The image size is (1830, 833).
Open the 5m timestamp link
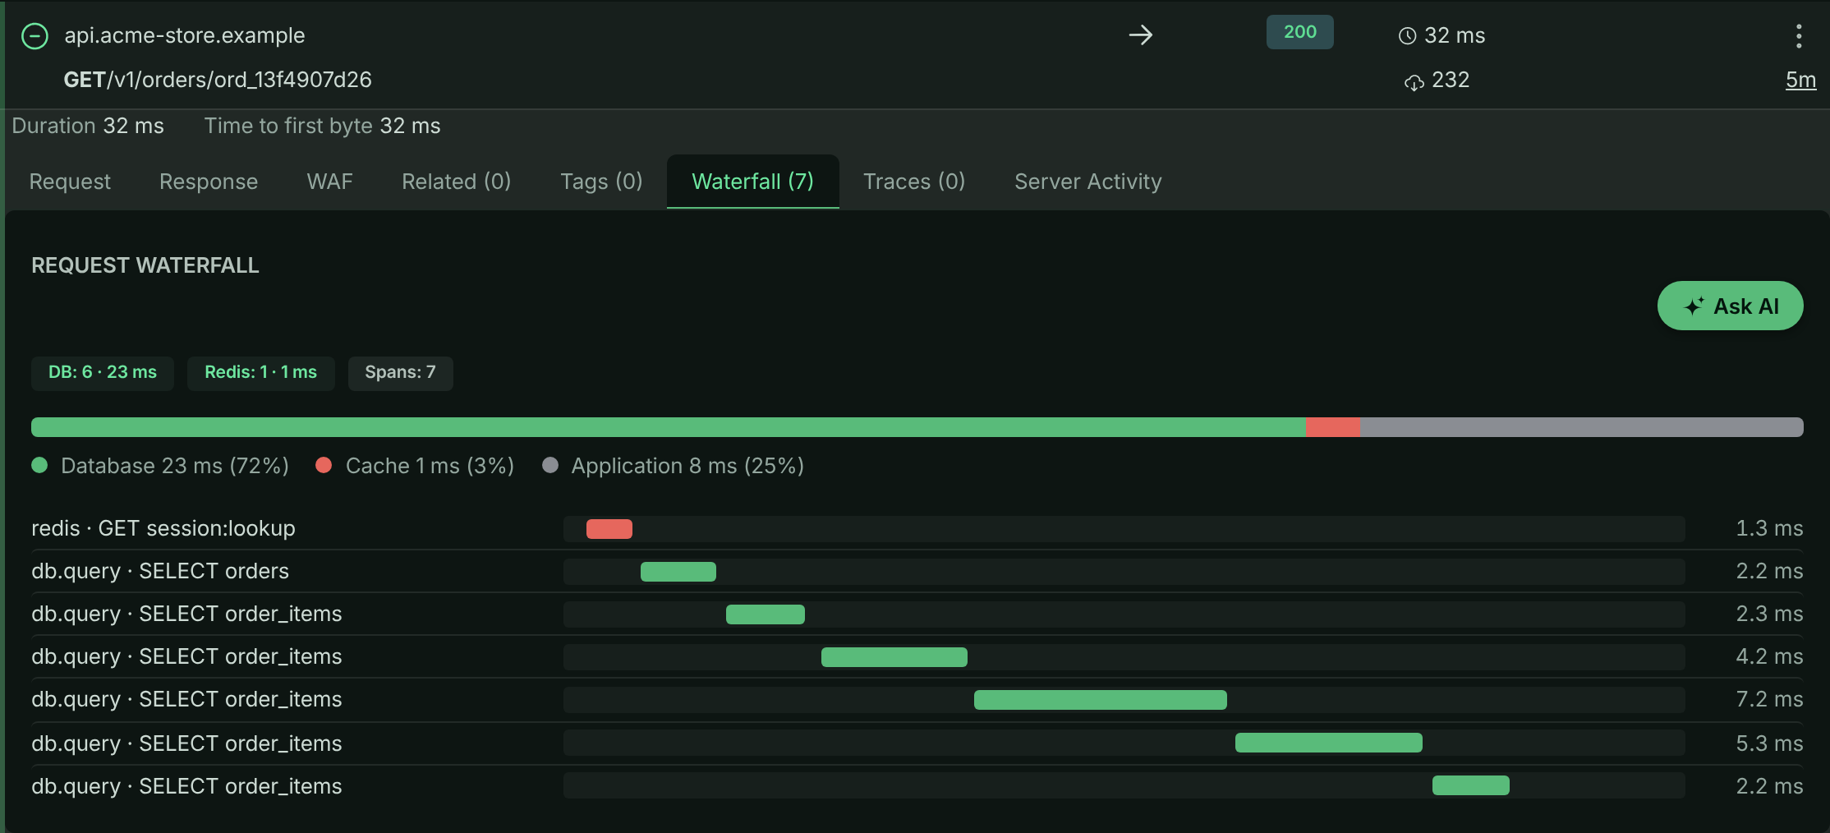point(1800,80)
